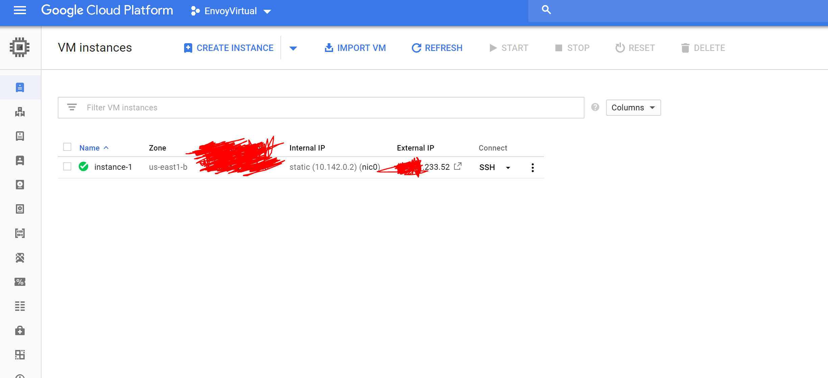Open Instance groups sidebar icon
Image resolution: width=828 pixels, height=378 pixels.
20,112
